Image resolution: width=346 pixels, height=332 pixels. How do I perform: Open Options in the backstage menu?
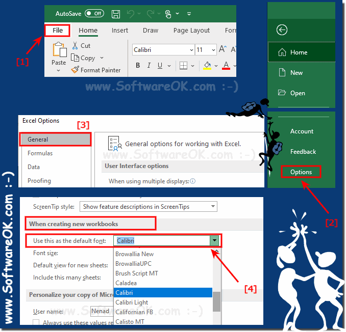[x=301, y=172]
